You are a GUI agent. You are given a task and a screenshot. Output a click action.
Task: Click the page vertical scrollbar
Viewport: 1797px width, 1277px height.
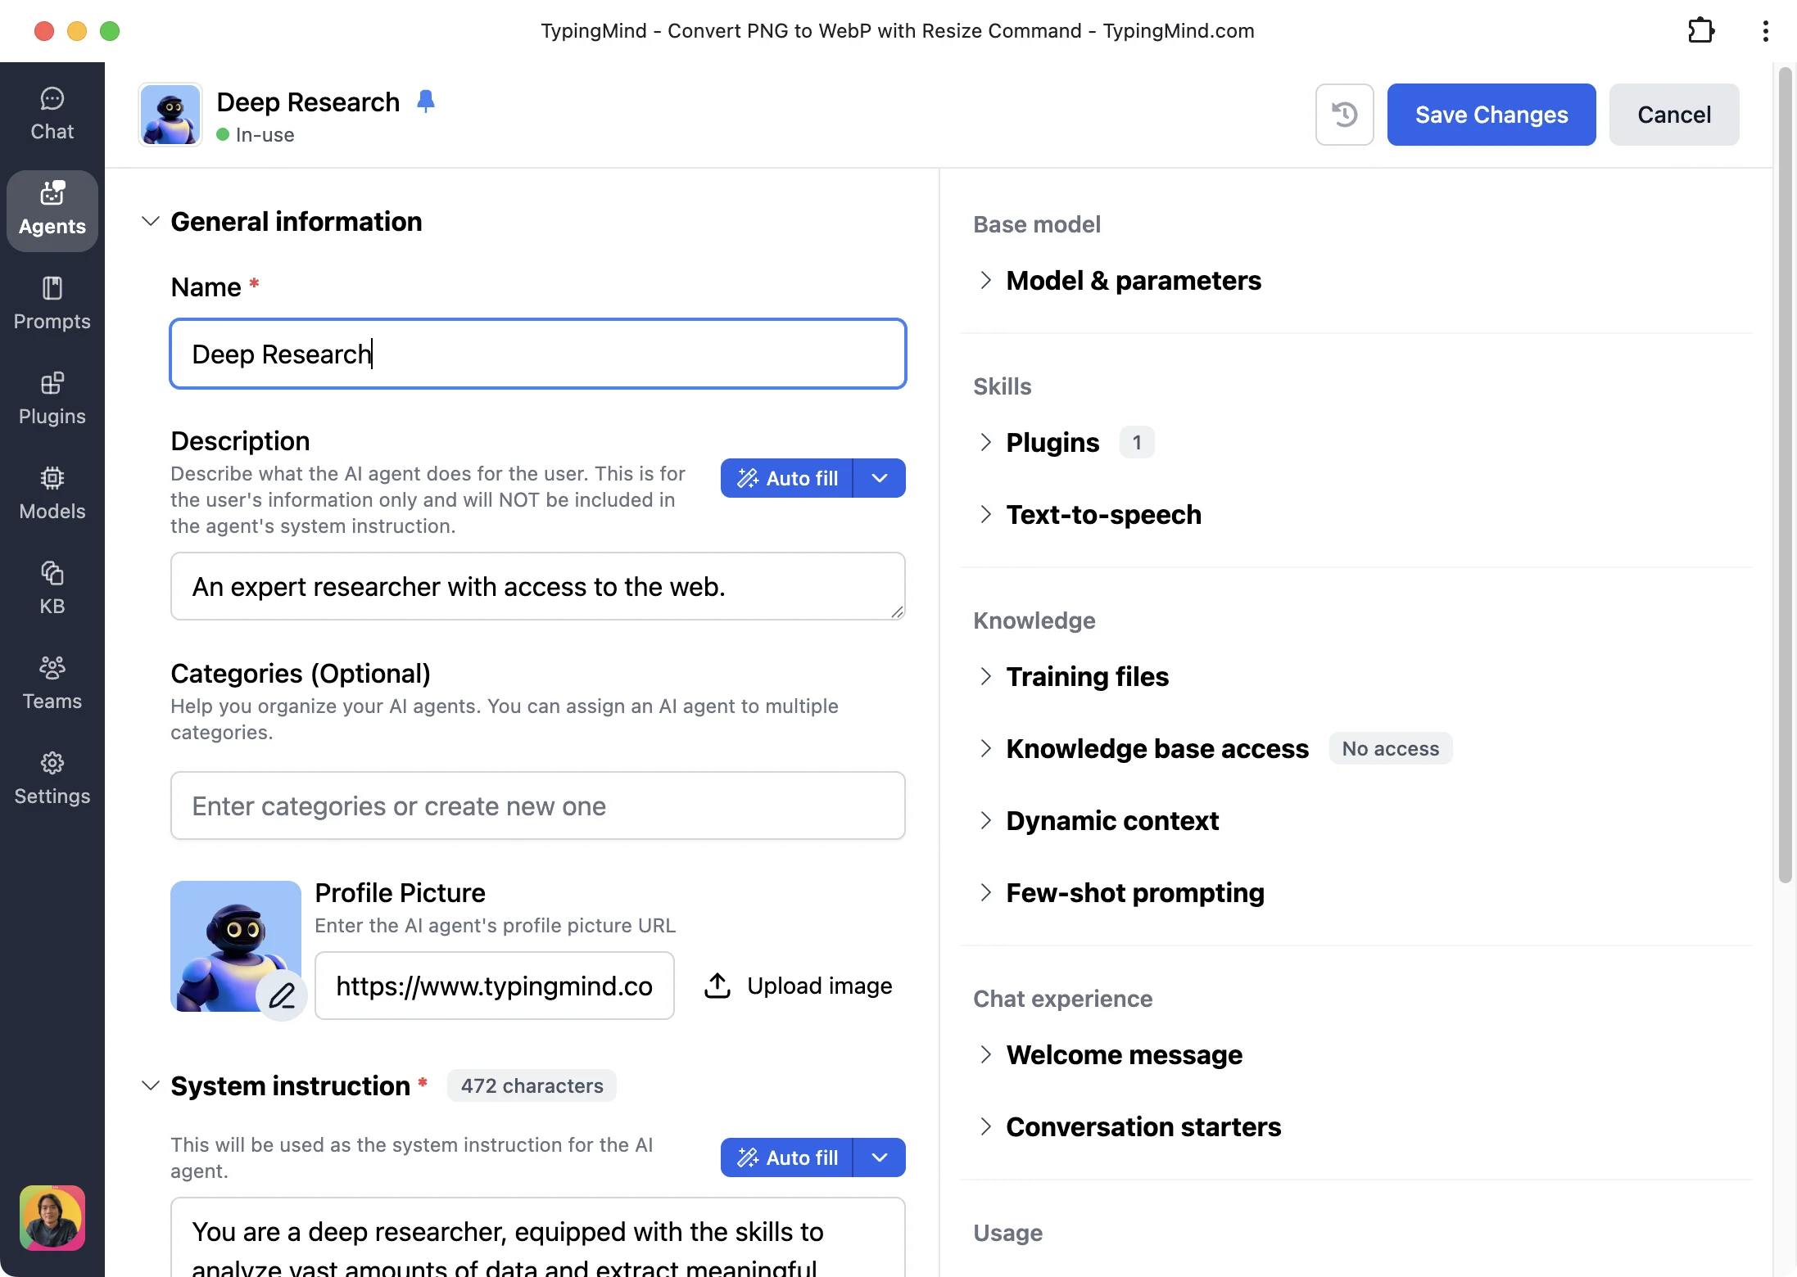click(x=1785, y=475)
